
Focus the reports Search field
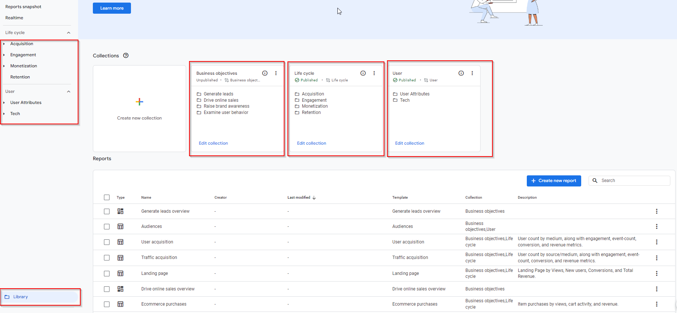coord(633,181)
